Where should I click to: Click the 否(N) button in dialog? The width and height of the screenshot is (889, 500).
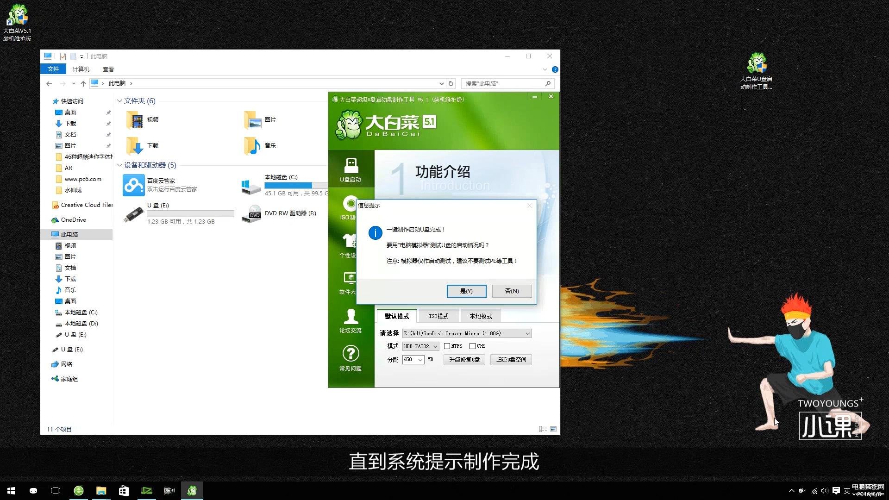pyautogui.click(x=512, y=291)
